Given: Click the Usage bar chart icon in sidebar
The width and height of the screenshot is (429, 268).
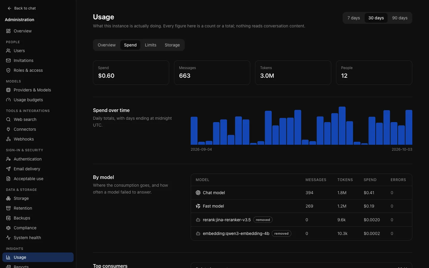Looking at the screenshot, I should coord(8,257).
